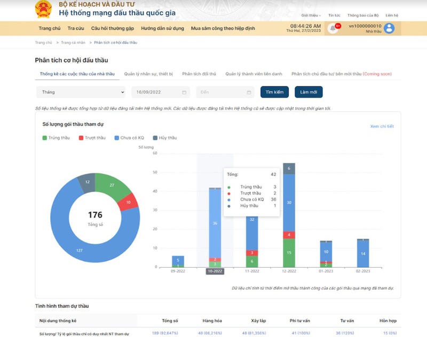
Task: Click the 'Tìm kiếm' search button
Action: click(274, 92)
